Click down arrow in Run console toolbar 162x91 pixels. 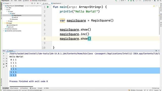point(7,56)
